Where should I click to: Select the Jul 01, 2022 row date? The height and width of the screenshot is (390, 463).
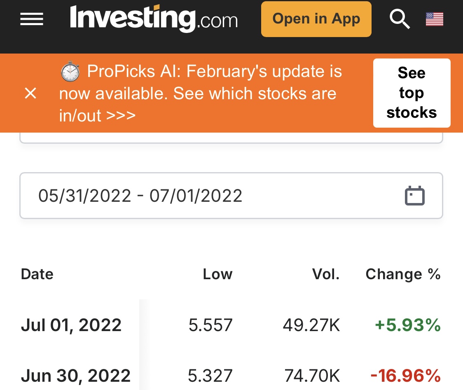71,326
